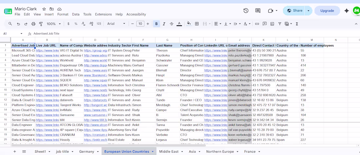
Task: Toggle italic formatting
Action: click(x=164, y=24)
